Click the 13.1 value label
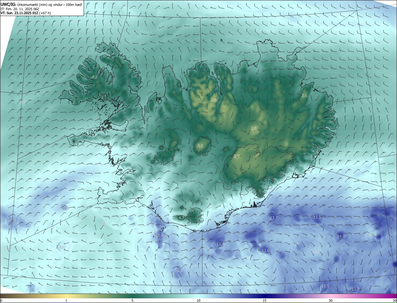Image resolution: width=397 pixels, height=303 pixels. [325, 286]
